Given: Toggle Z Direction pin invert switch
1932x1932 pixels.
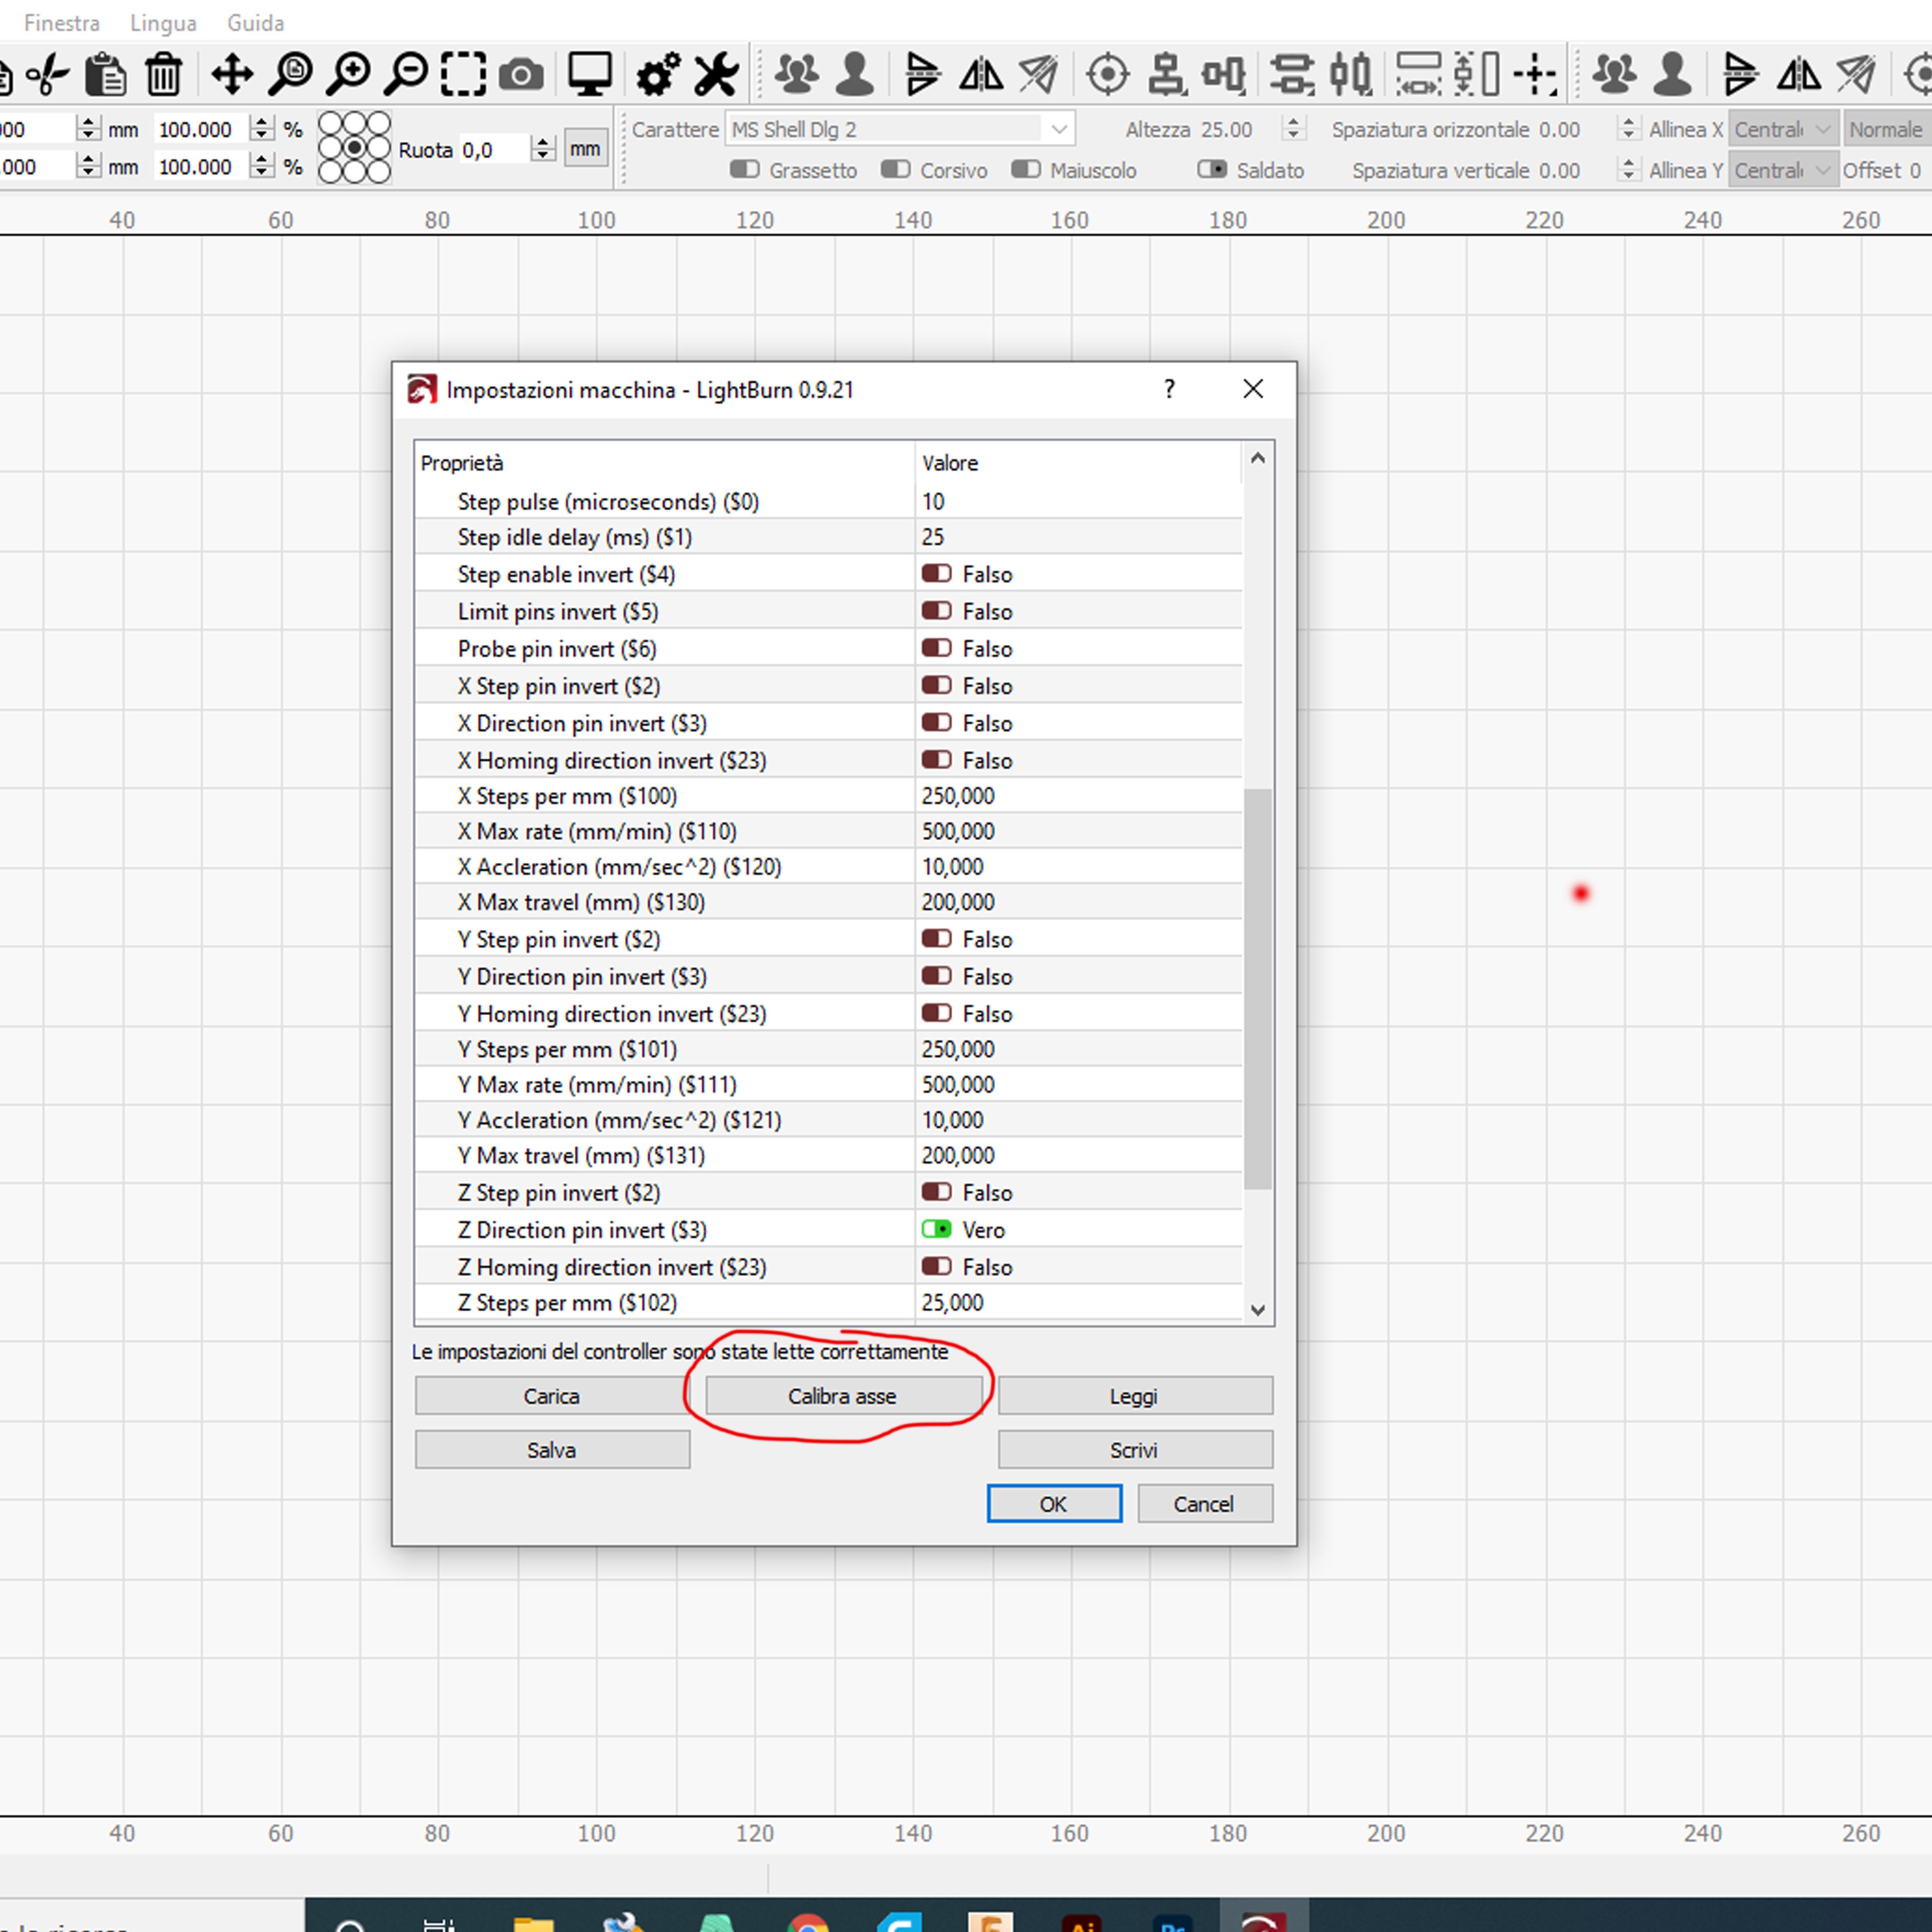Looking at the screenshot, I should [936, 1229].
